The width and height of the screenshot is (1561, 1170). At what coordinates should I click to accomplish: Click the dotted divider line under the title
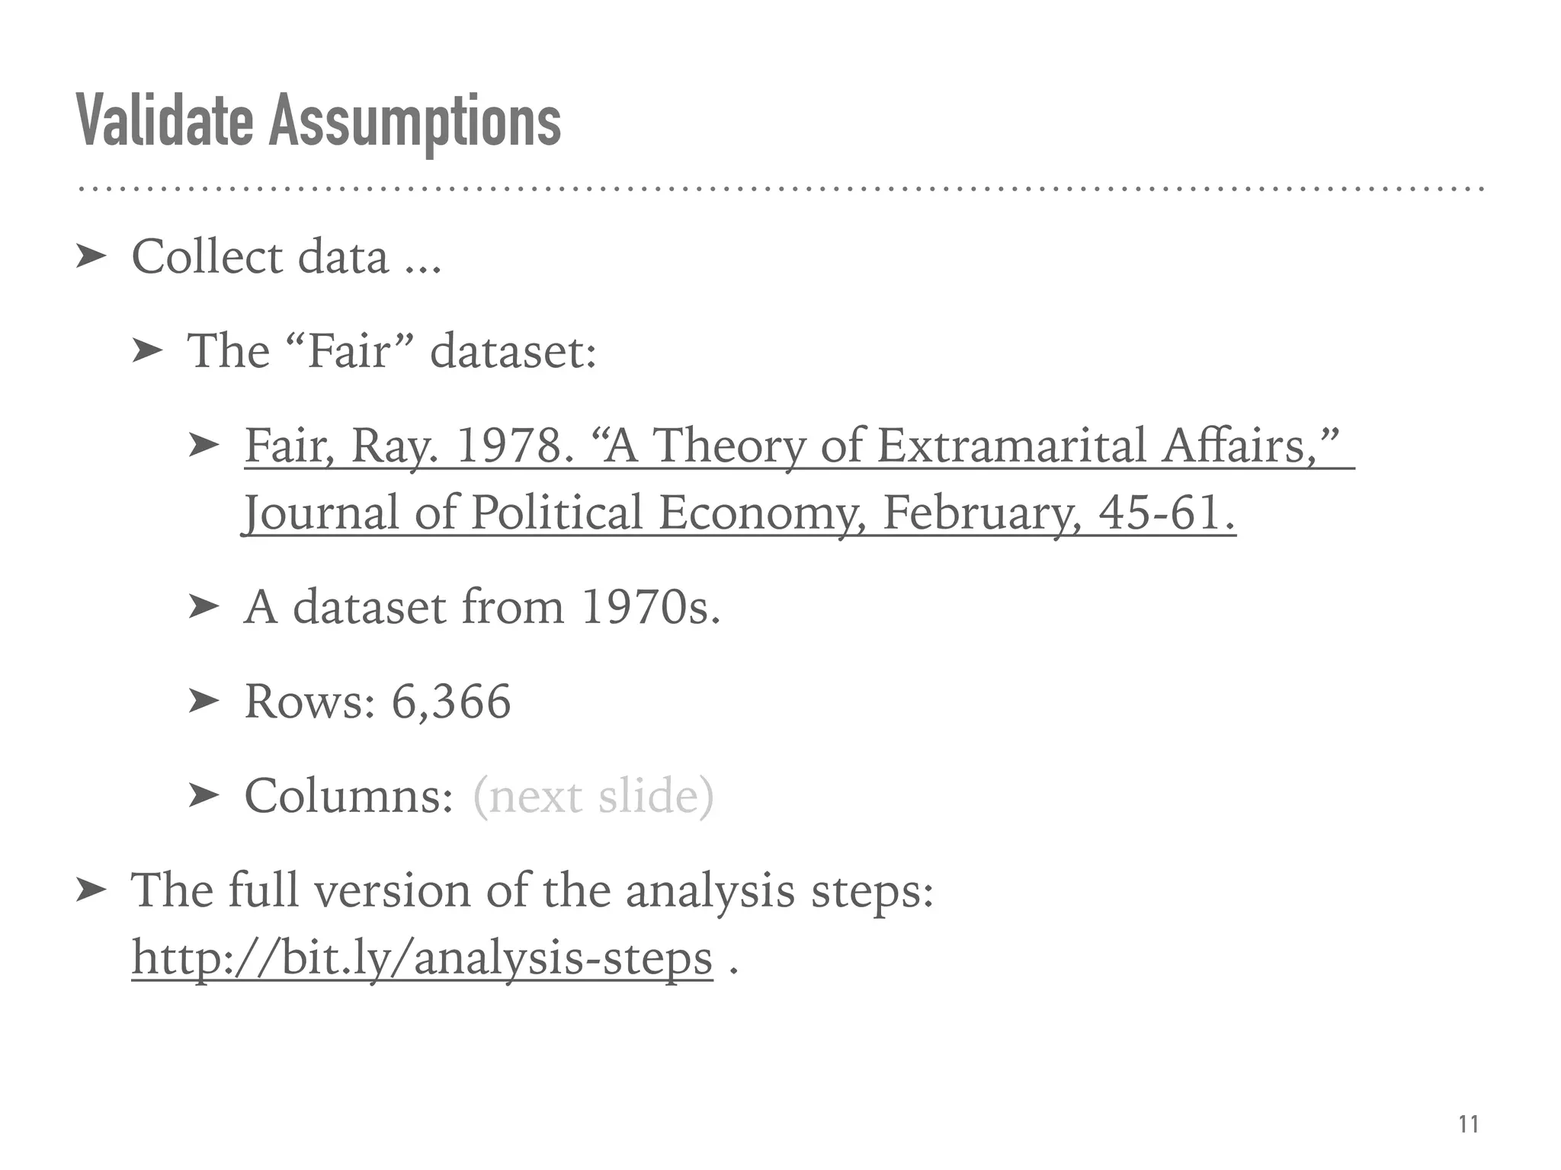tap(780, 188)
